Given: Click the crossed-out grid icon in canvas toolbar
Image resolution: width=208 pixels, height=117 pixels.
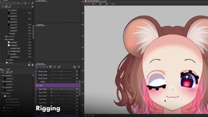Looking at the screenshot, I should point(107,4).
